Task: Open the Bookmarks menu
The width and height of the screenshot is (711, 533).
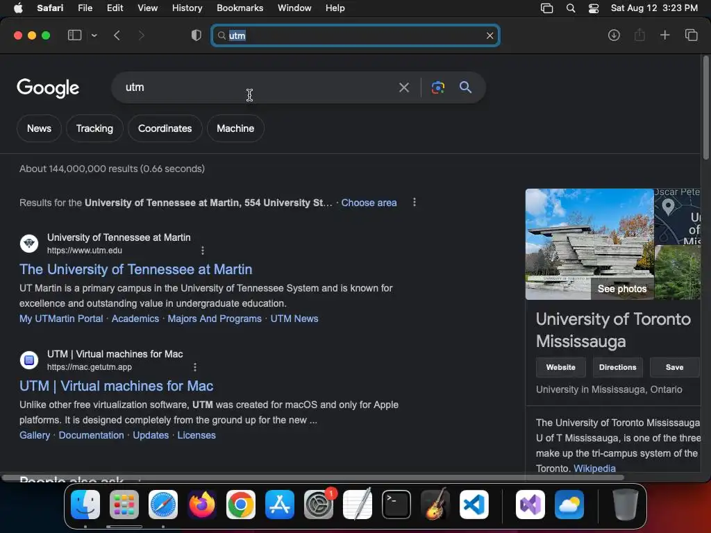Action: (x=240, y=8)
